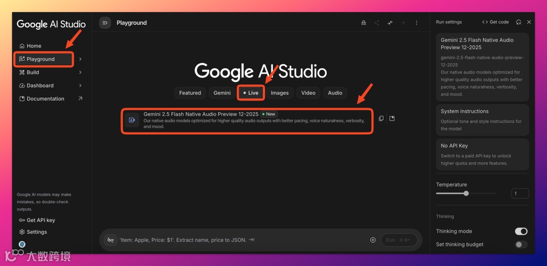Image resolution: width=547 pixels, height=266 pixels.
Task: Click the Run button
Action: (x=399, y=240)
